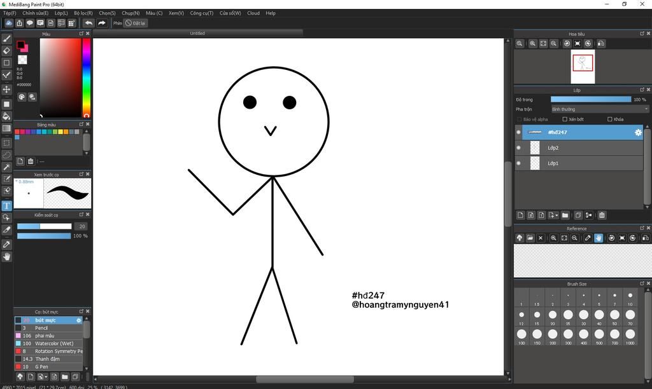Select the Rotation Symmetry Pen brush
652x389 pixels.
tap(48, 351)
